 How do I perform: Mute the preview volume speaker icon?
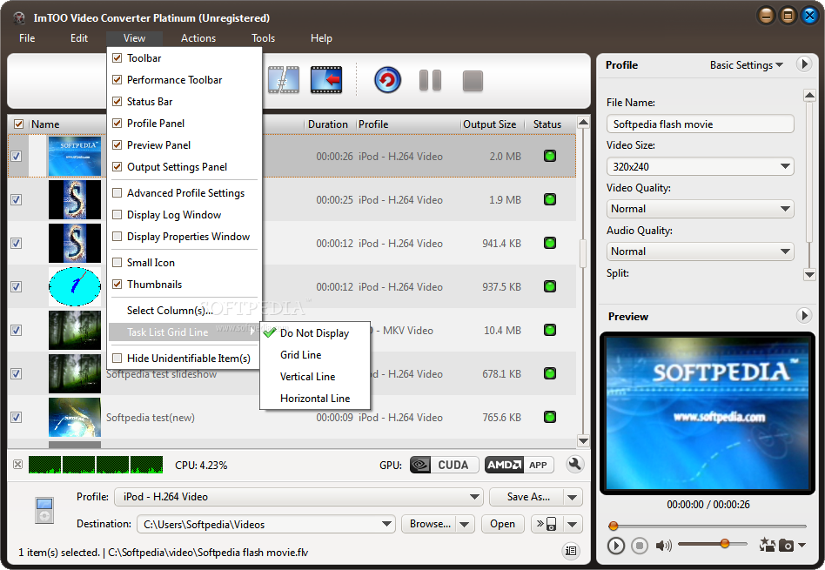coord(663,546)
